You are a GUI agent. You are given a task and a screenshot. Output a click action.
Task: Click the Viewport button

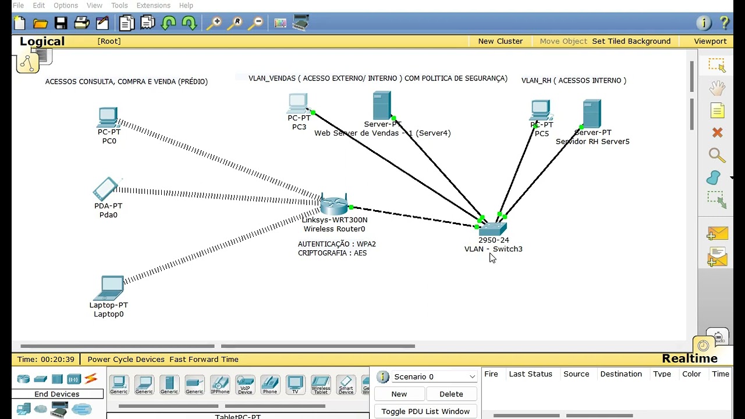710,41
